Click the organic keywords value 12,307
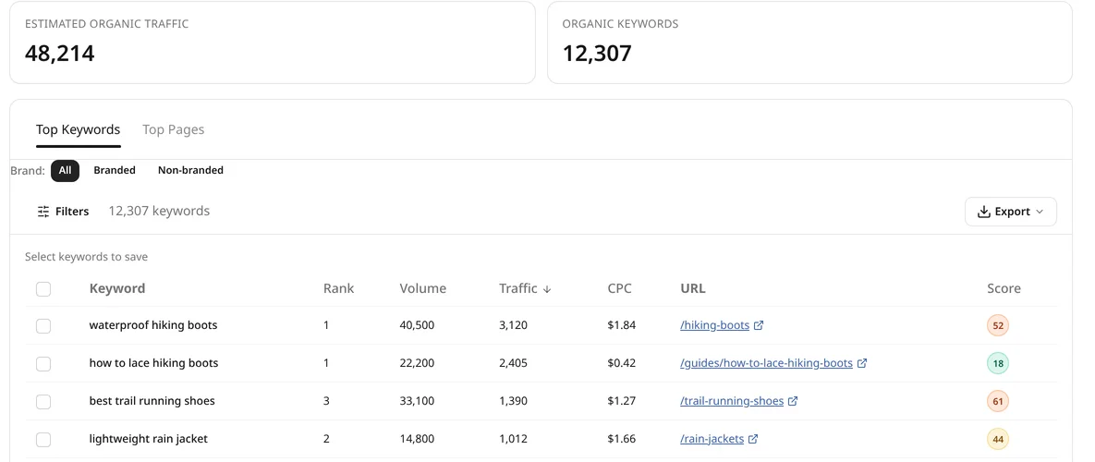1095x462 pixels. coord(597,53)
